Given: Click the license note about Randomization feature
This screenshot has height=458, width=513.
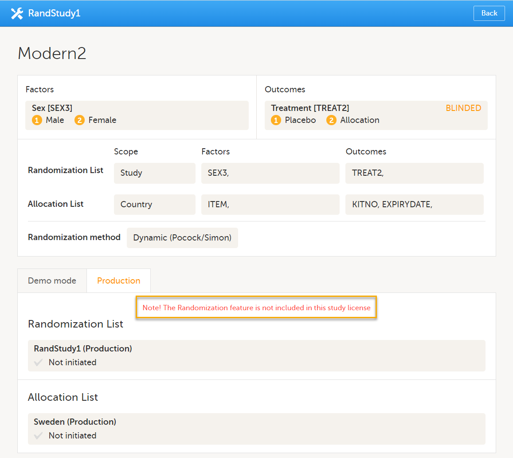Looking at the screenshot, I should point(256,308).
